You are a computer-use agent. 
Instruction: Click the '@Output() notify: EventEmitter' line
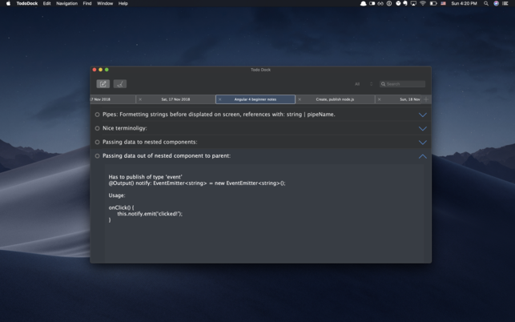(x=197, y=183)
